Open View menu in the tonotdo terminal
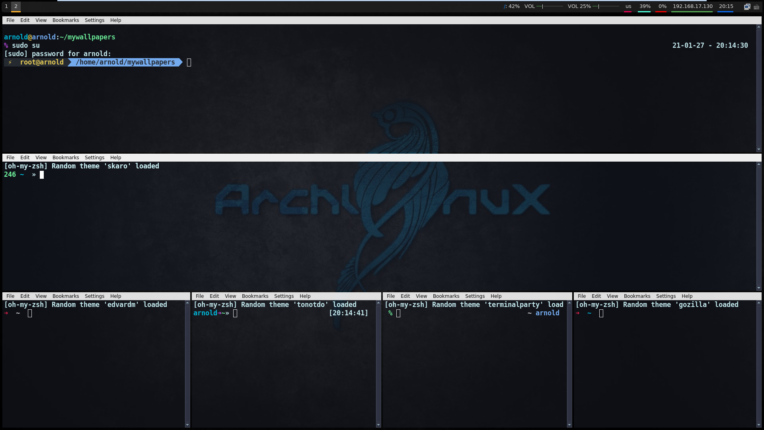The image size is (764, 430). (x=230, y=296)
